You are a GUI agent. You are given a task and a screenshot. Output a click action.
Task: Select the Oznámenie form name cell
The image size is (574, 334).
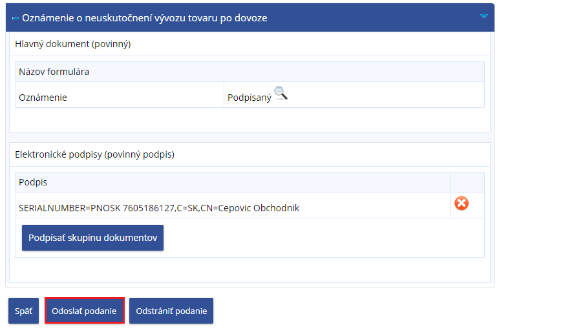(120, 95)
